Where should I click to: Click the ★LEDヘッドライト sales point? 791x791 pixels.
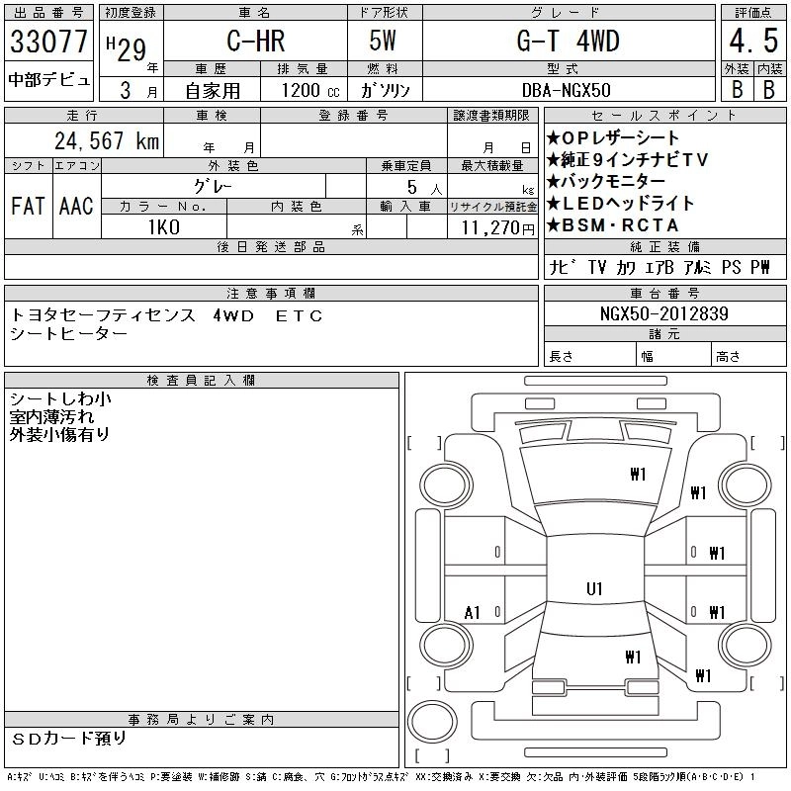(x=620, y=203)
